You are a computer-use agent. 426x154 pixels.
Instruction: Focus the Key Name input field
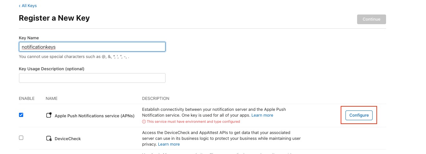[92, 47]
